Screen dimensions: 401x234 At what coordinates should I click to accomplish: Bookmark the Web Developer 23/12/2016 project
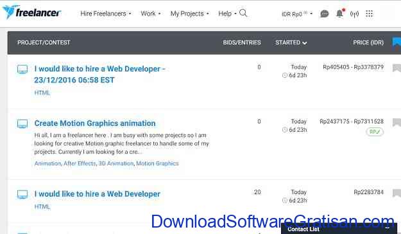click(397, 68)
